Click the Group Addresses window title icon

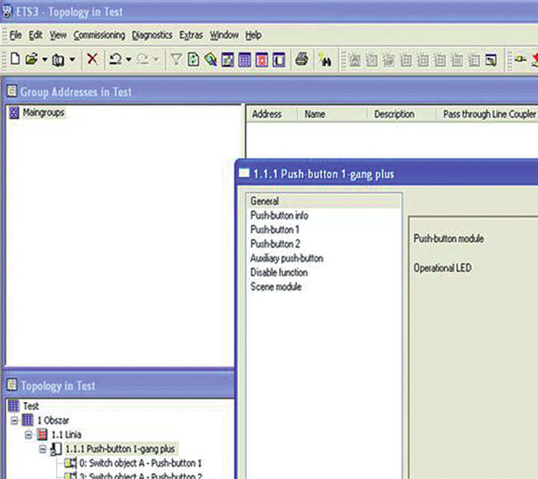[x=12, y=91]
